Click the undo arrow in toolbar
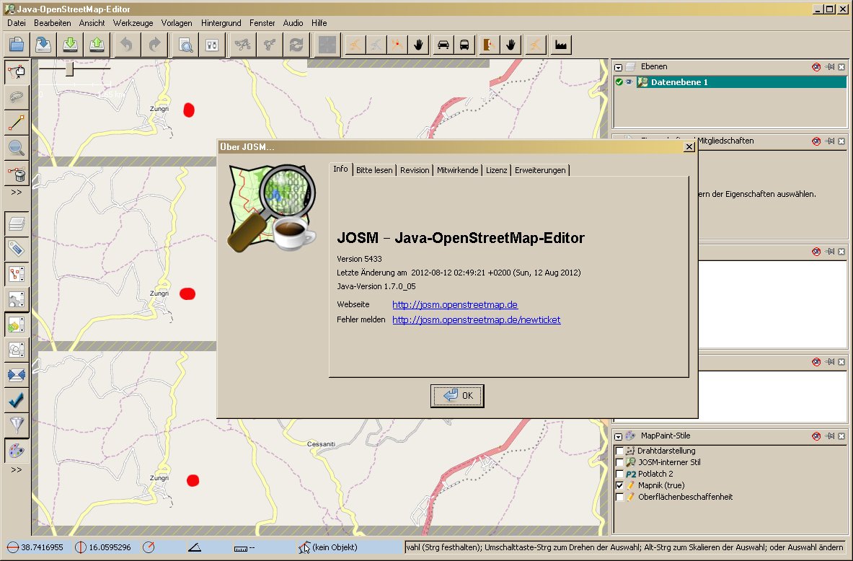The width and height of the screenshot is (853, 561). point(126,45)
